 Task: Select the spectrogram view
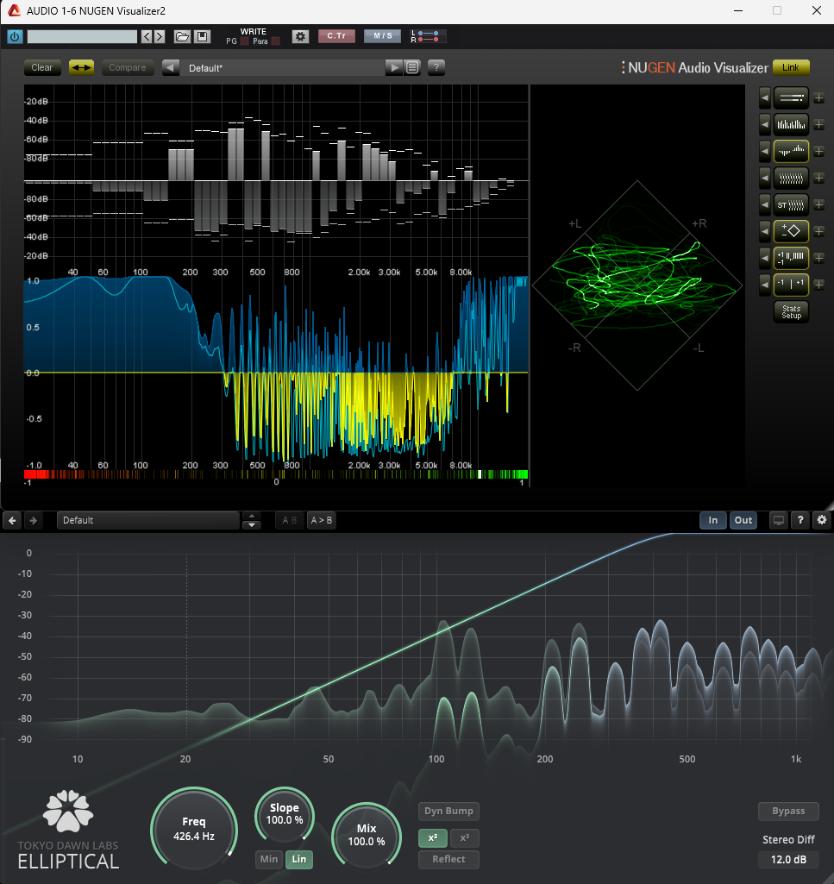coord(791,179)
